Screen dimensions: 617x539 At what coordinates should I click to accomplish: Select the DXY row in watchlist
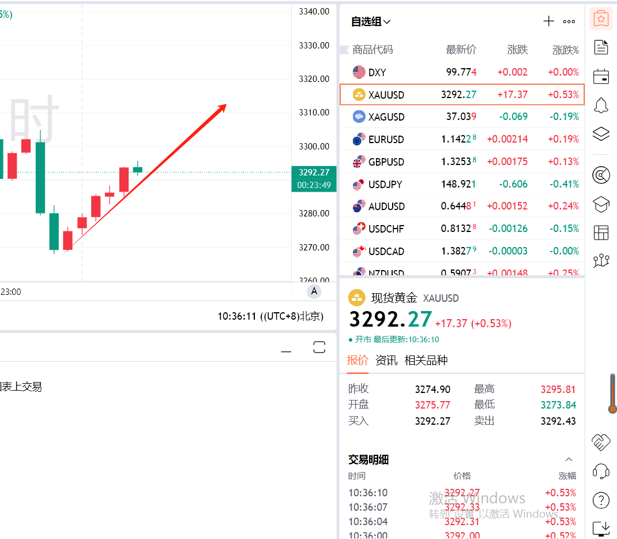pos(462,72)
